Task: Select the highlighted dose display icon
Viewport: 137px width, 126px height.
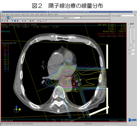Action: point(8,18)
